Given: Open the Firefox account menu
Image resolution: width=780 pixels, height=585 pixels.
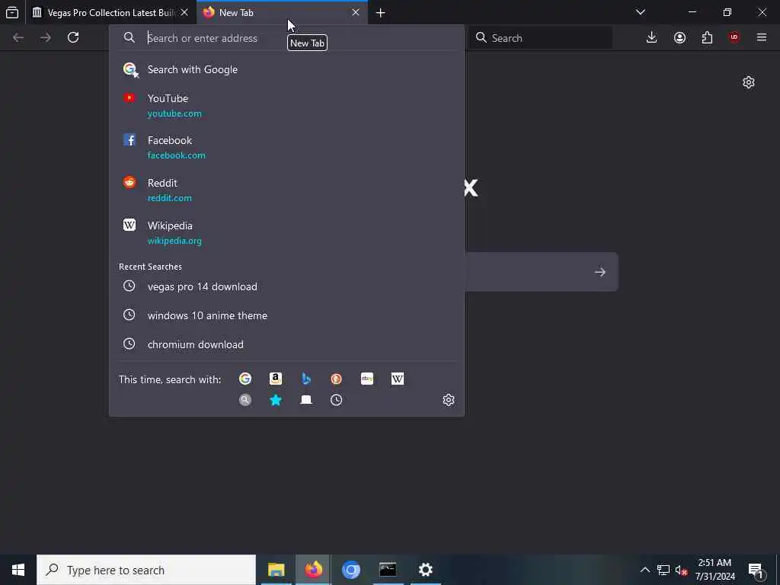Looking at the screenshot, I should [x=679, y=38].
